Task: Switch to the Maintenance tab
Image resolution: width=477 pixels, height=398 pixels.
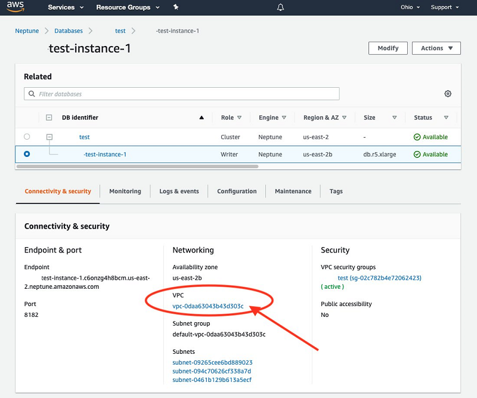Action: [293, 191]
